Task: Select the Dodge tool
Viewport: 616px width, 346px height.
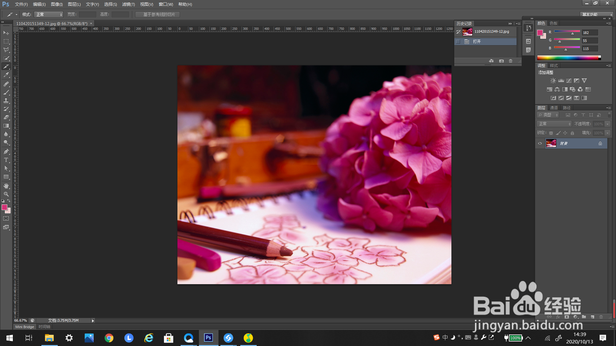Action: [6, 142]
